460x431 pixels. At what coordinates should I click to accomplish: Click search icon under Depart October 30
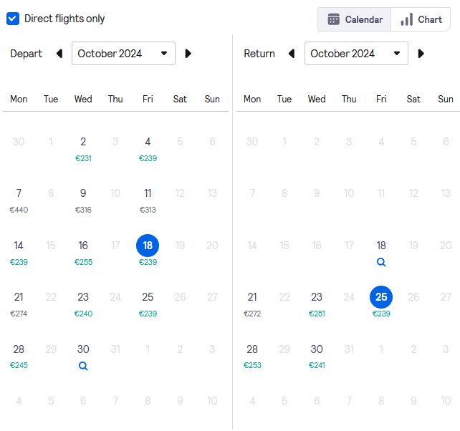(x=83, y=366)
